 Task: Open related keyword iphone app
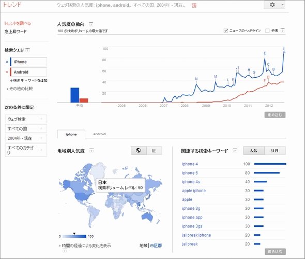pos(192,217)
